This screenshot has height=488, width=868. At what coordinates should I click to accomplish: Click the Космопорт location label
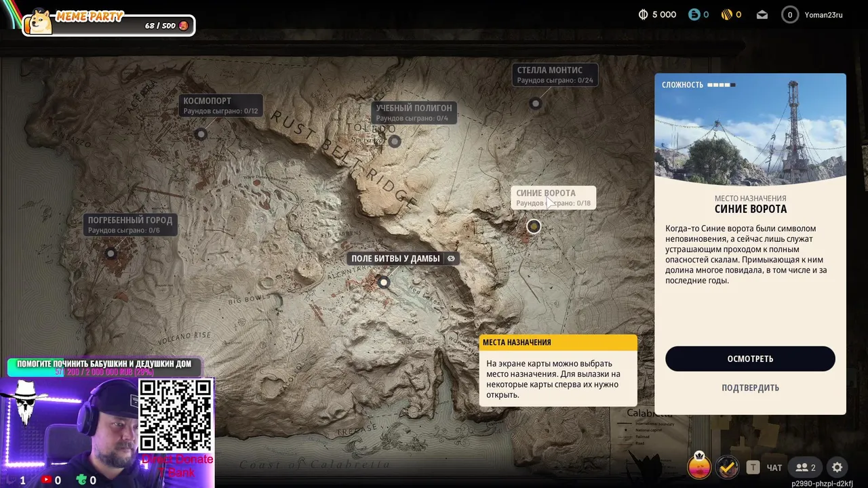221,106
